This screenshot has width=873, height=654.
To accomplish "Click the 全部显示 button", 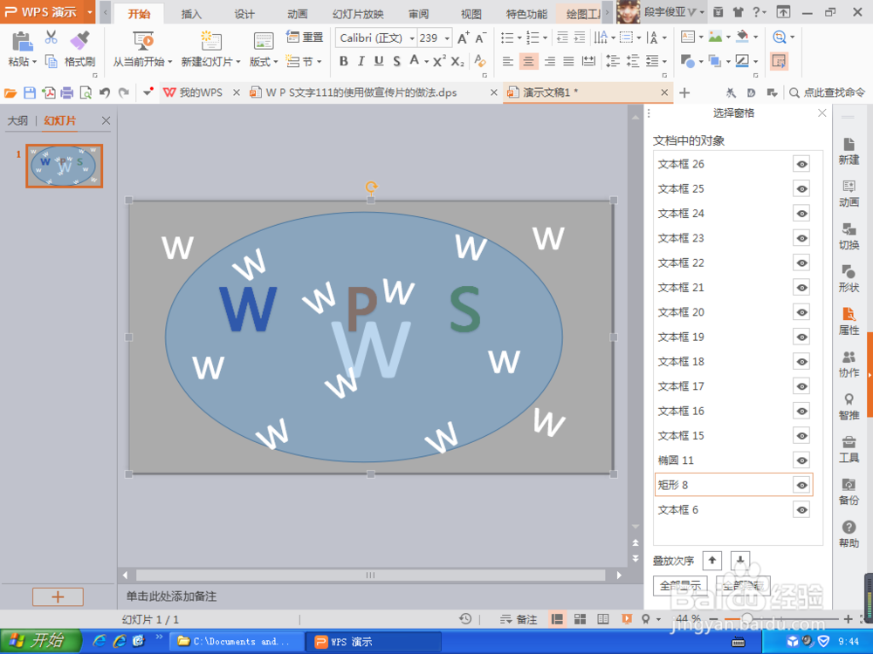I will [x=680, y=586].
